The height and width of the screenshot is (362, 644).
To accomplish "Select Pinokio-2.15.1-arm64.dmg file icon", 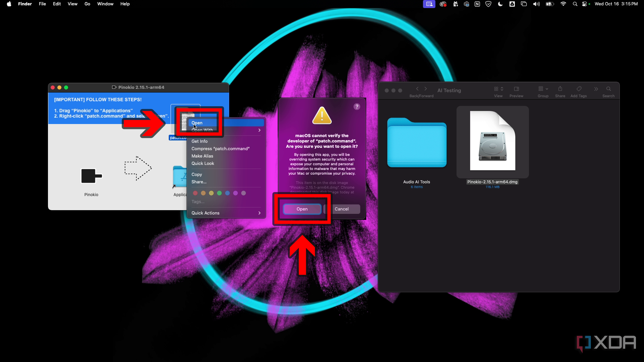I will point(493,141).
